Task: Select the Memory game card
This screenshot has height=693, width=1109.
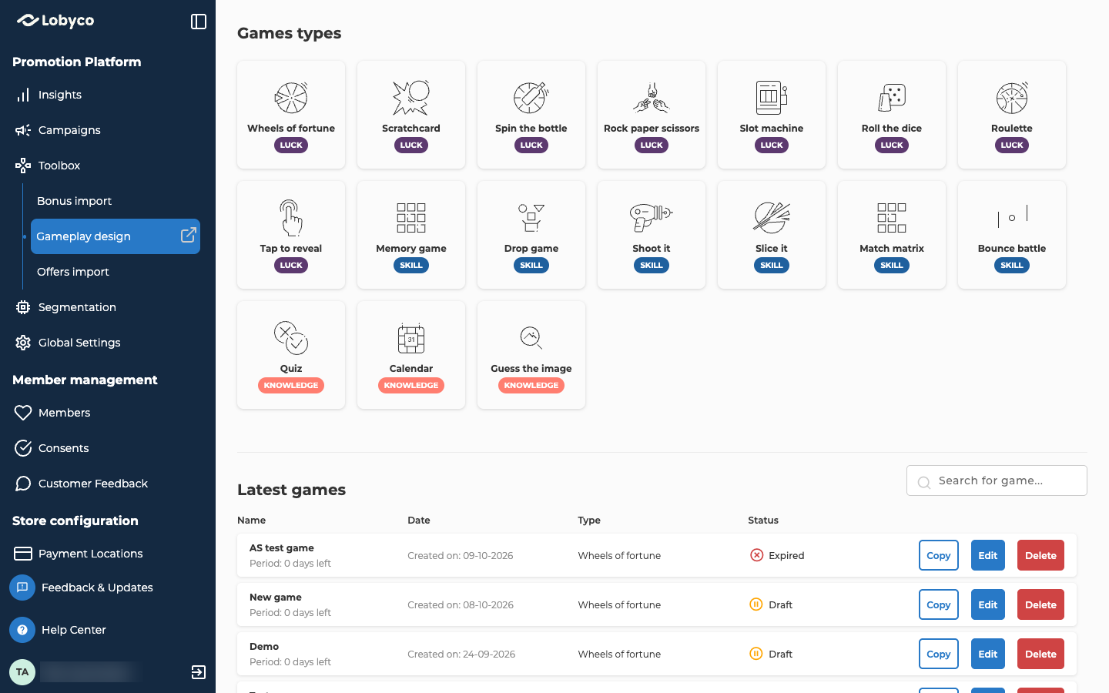Action: click(x=411, y=235)
